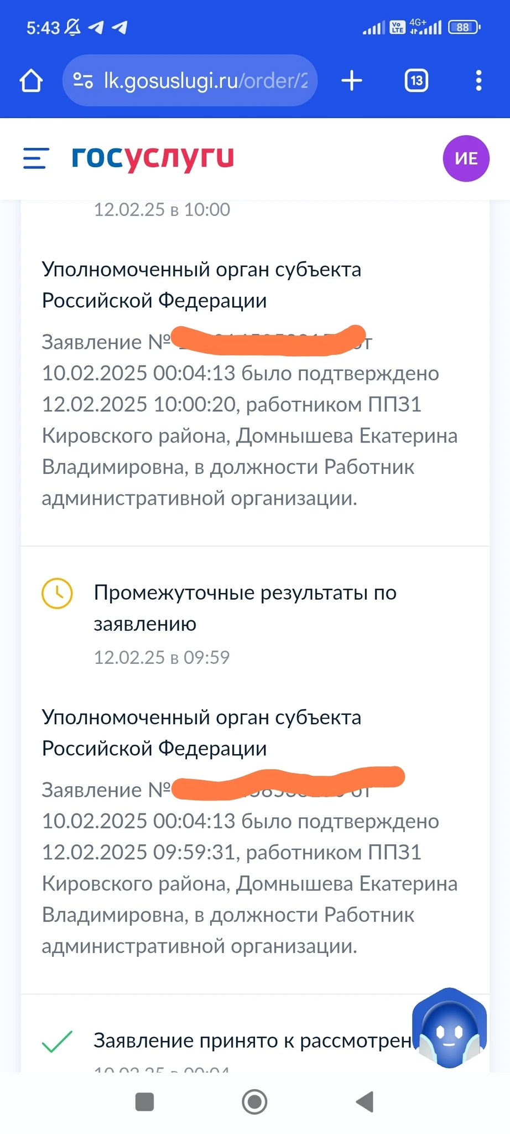Tap the lk.gosuslugi.ru address bar

pos(205,81)
